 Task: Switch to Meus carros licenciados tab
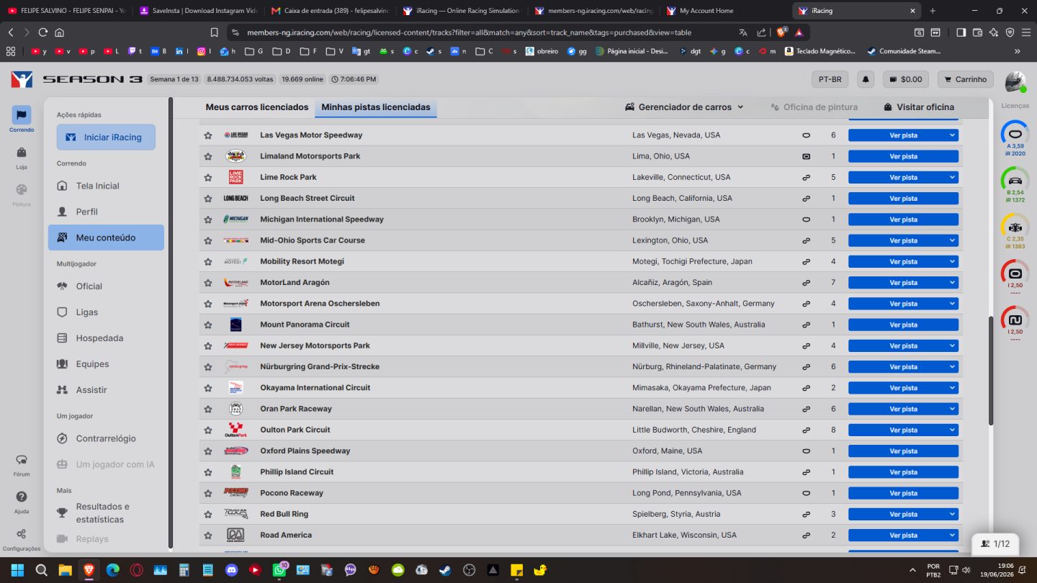257,107
